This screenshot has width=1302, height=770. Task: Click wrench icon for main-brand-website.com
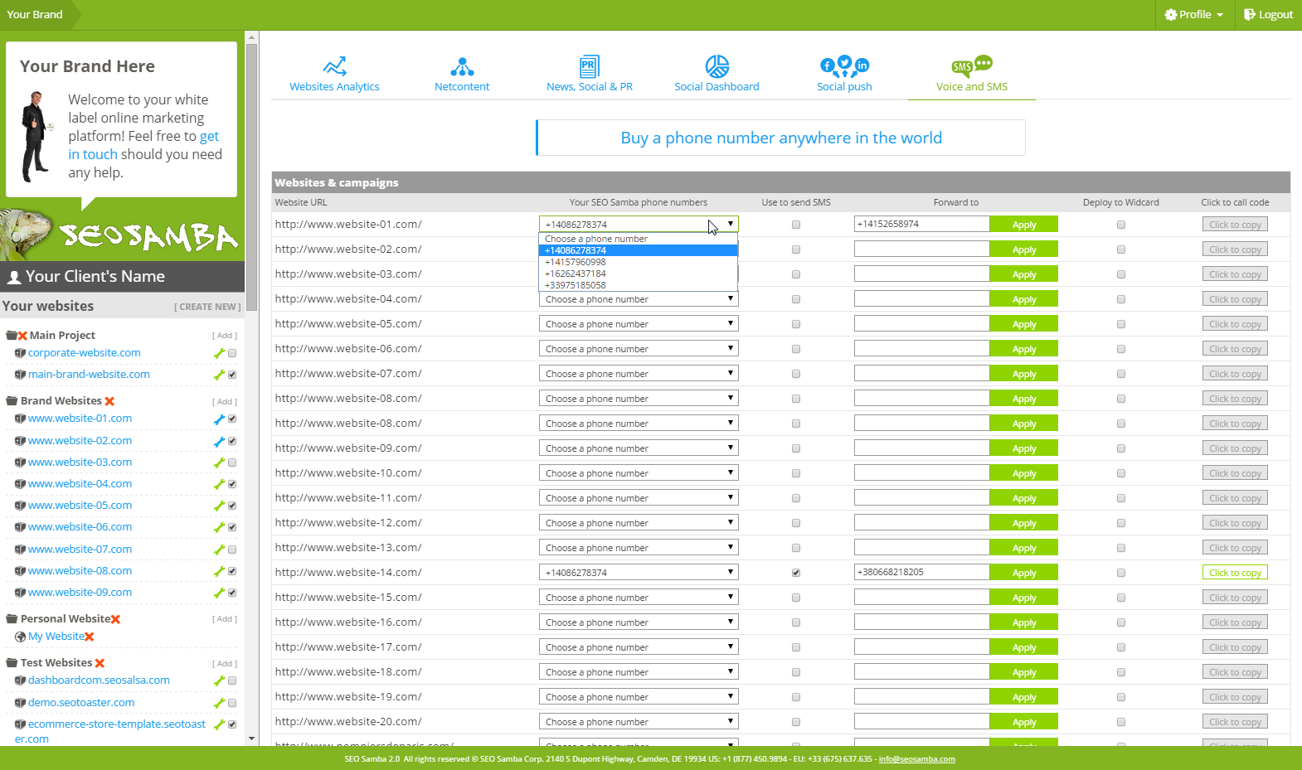tap(219, 375)
